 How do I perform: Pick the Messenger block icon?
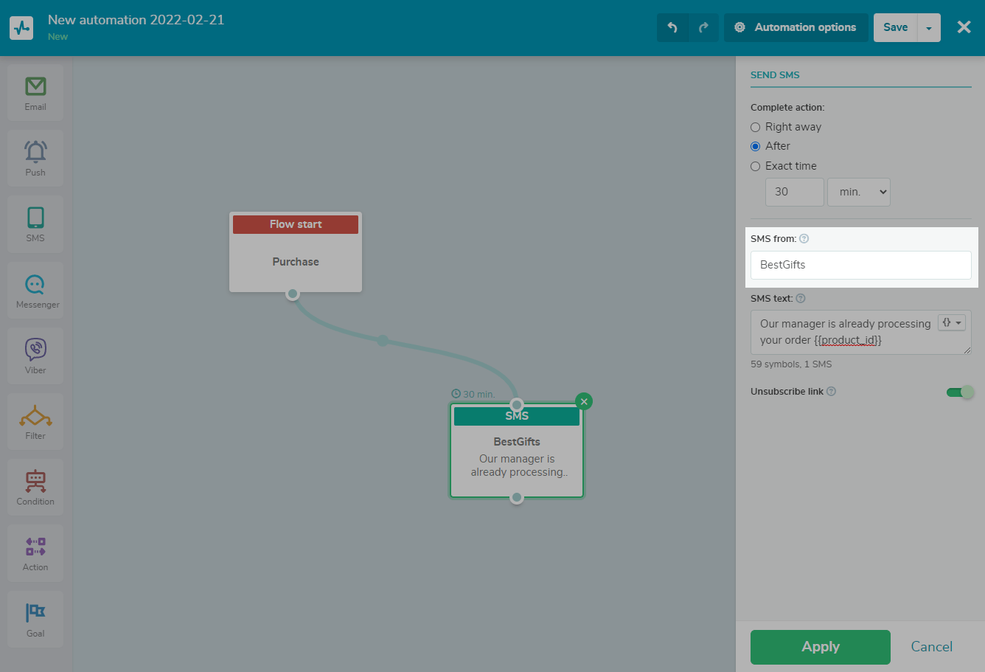[35, 290]
